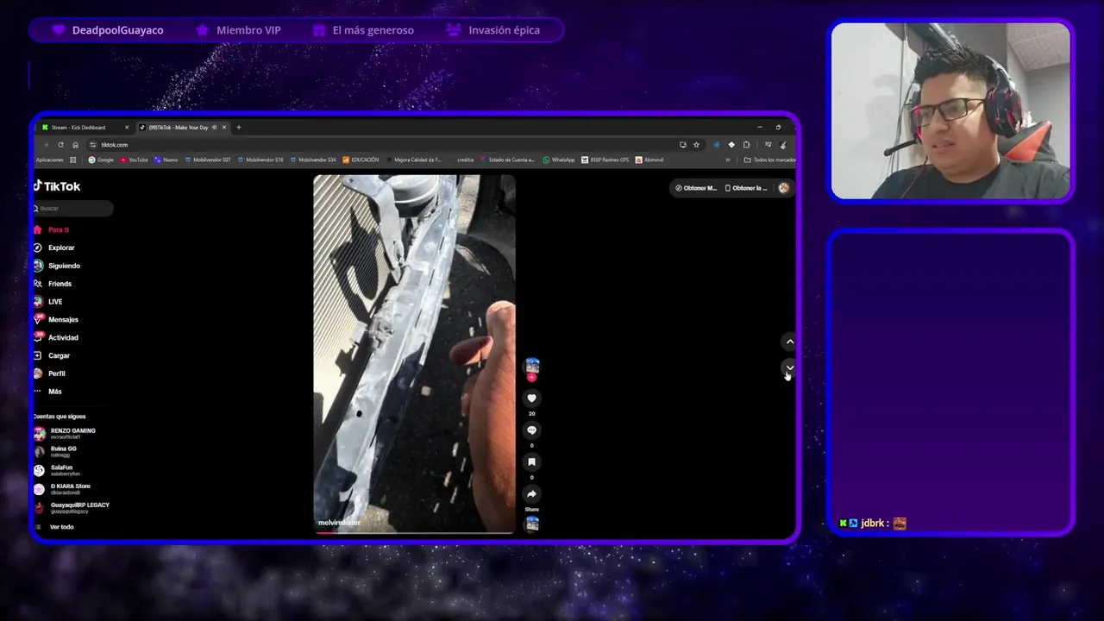1104x621 pixels.
Task: Expand hidden bookmarks with double chevron
Action: click(x=727, y=160)
